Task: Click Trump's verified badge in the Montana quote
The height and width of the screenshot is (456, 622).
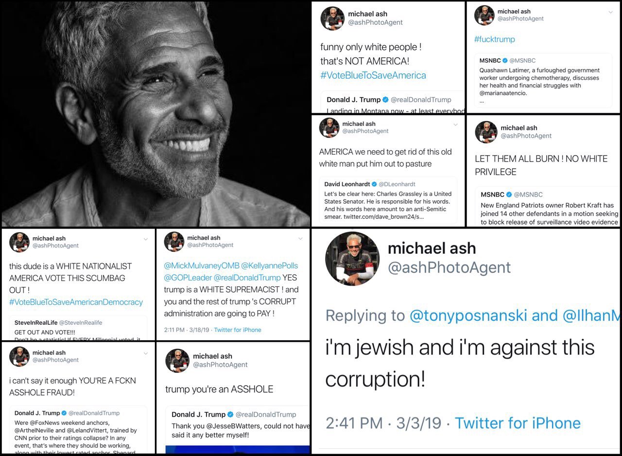Action: (385, 100)
